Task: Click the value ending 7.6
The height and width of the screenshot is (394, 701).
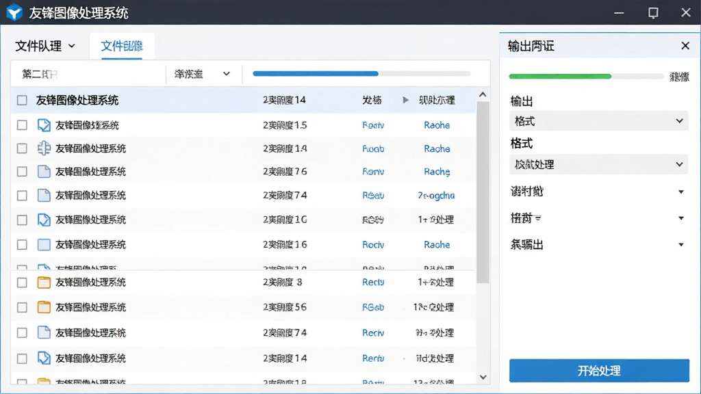Action: point(284,172)
